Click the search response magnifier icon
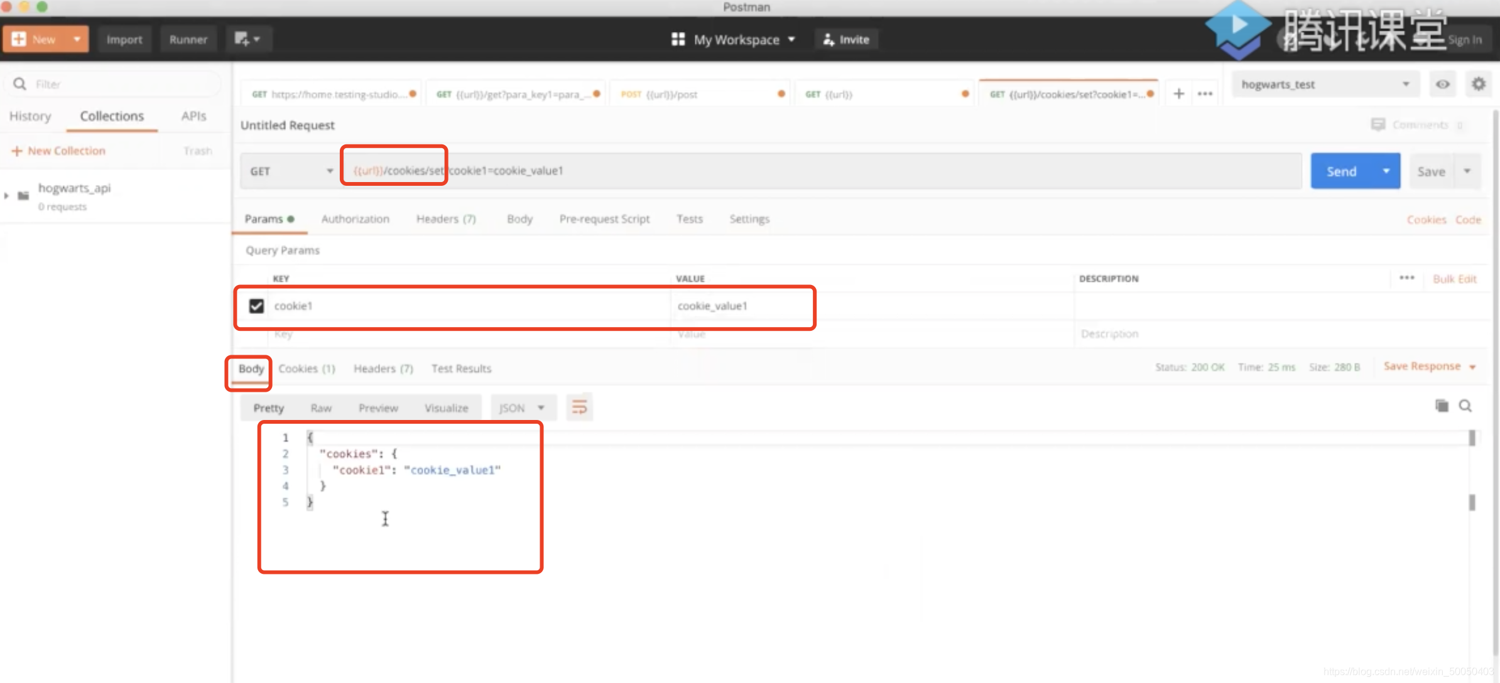The height and width of the screenshot is (683, 1500). click(1465, 406)
